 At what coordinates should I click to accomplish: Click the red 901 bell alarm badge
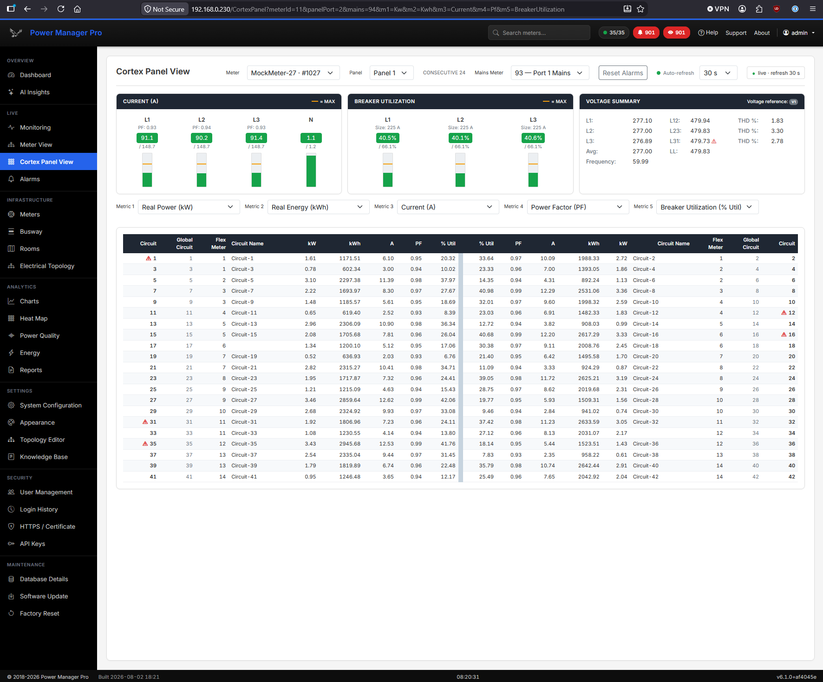(x=646, y=33)
